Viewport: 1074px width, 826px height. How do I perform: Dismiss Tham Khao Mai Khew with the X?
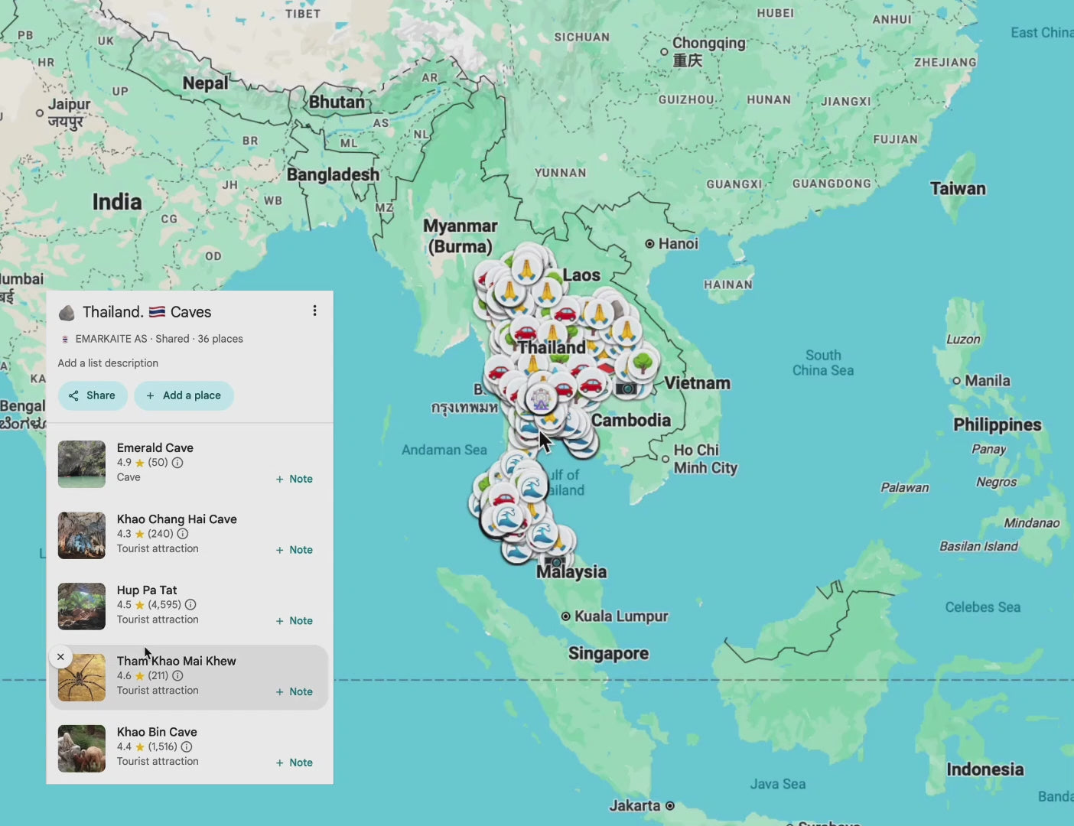(60, 656)
